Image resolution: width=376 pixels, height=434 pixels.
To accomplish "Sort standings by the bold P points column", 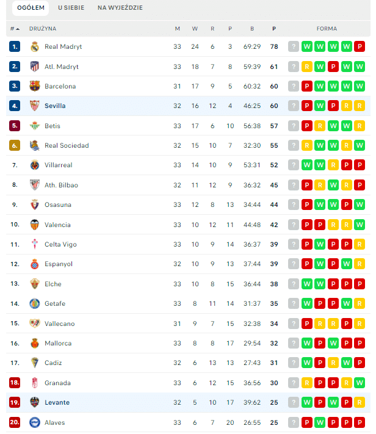I will pyautogui.click(x=274, y=29).
